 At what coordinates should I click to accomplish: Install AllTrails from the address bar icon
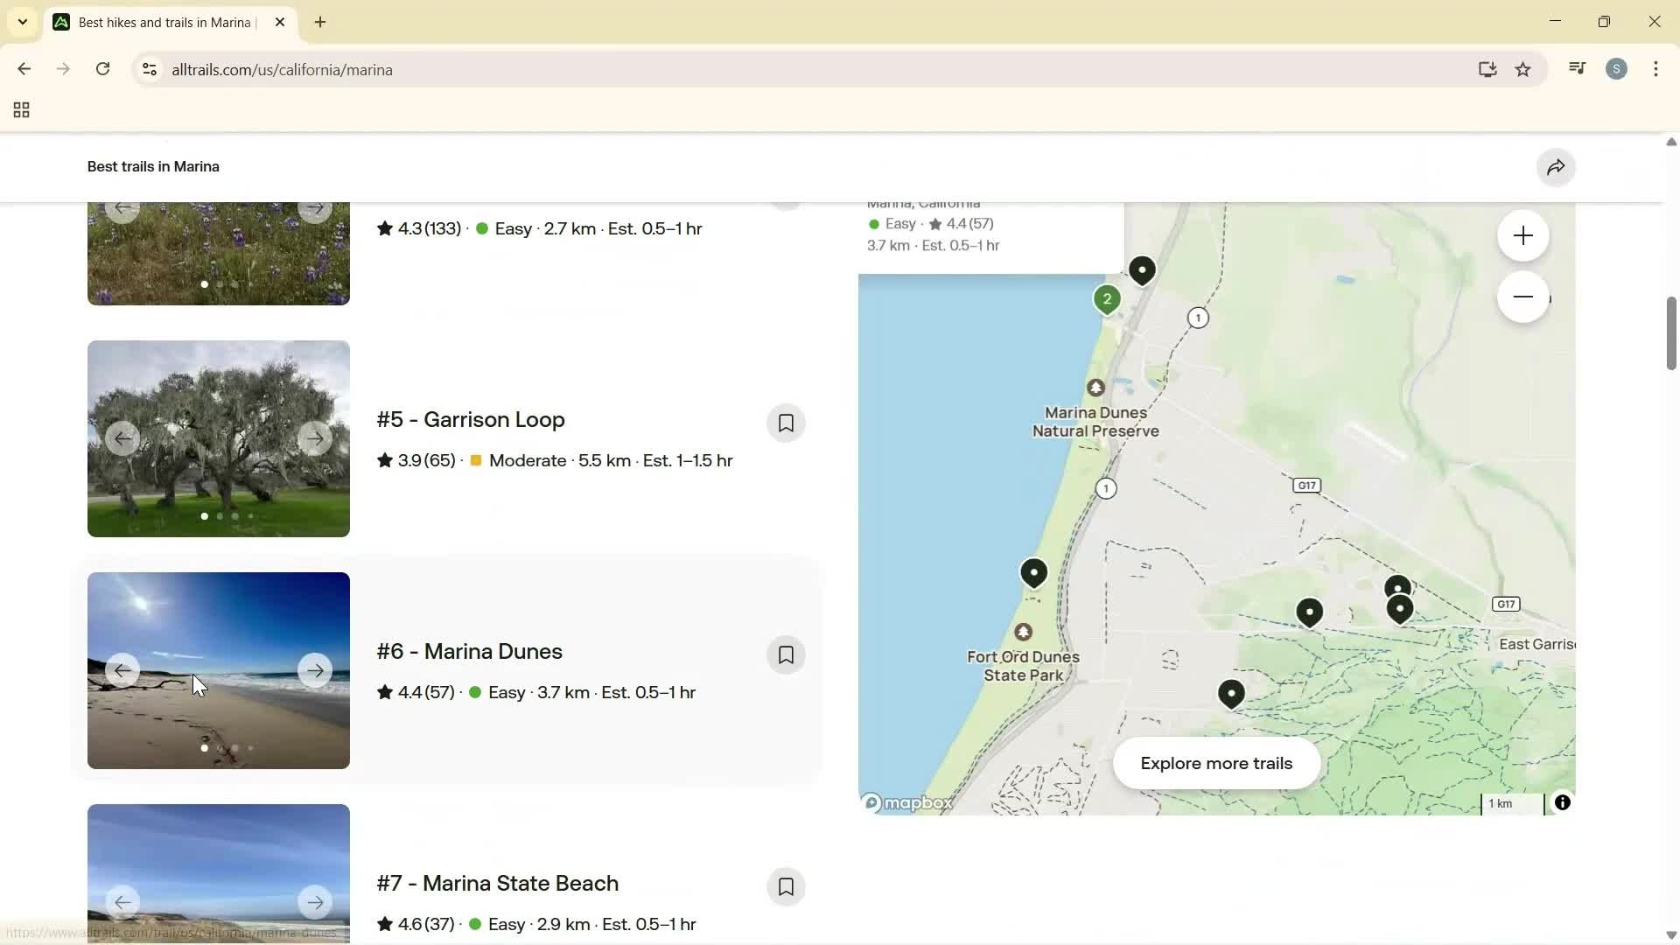click(x=1487, y=69)
